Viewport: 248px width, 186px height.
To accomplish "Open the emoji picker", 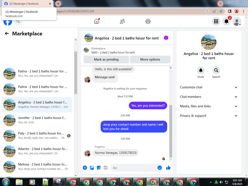I will pyautogui.click(x=160, y=168).
